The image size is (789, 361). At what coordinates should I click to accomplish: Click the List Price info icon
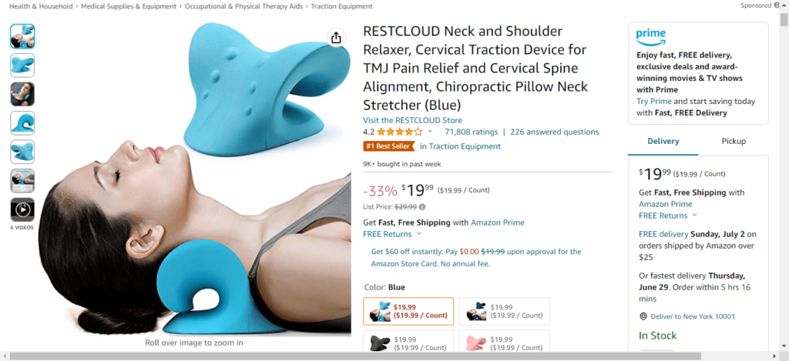(422, 206)
